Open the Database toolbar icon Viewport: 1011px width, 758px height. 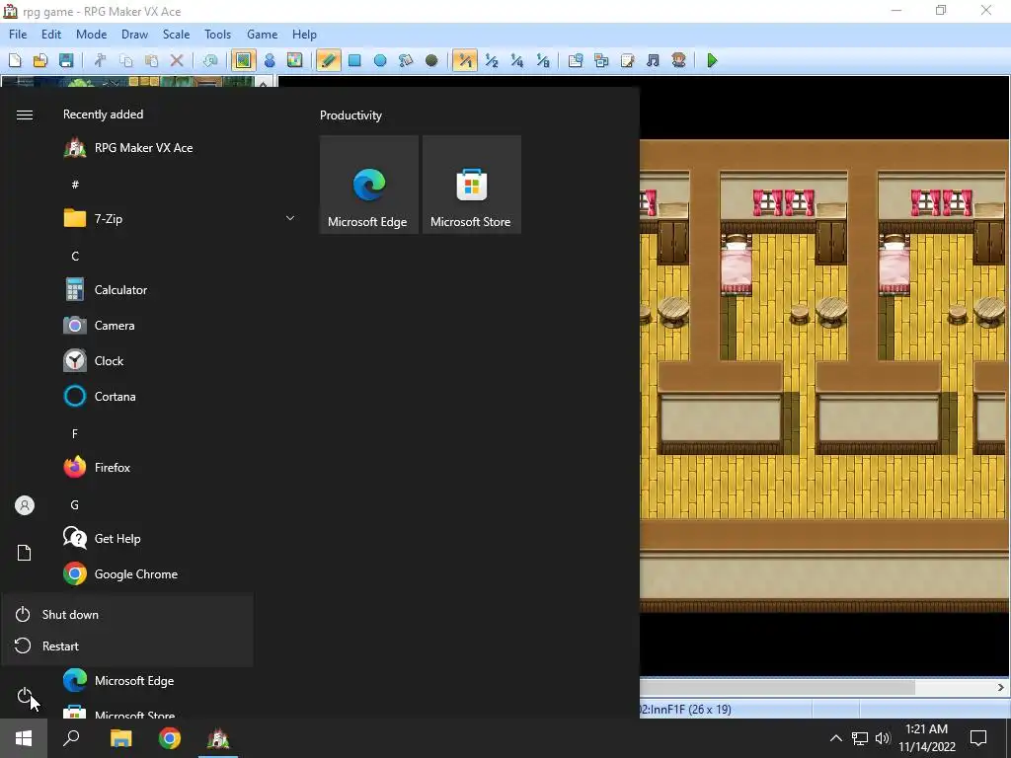click(x=576, y=60)
